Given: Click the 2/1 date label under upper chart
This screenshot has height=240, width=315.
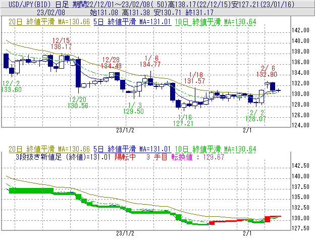Looking at the screenshot, I should click(247, 130).
